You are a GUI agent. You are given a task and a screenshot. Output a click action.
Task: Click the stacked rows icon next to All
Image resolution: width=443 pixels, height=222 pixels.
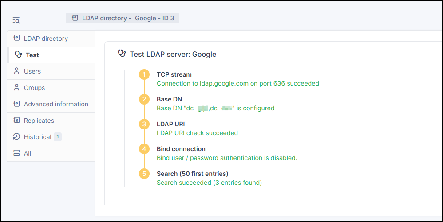[x=17, y=153]
